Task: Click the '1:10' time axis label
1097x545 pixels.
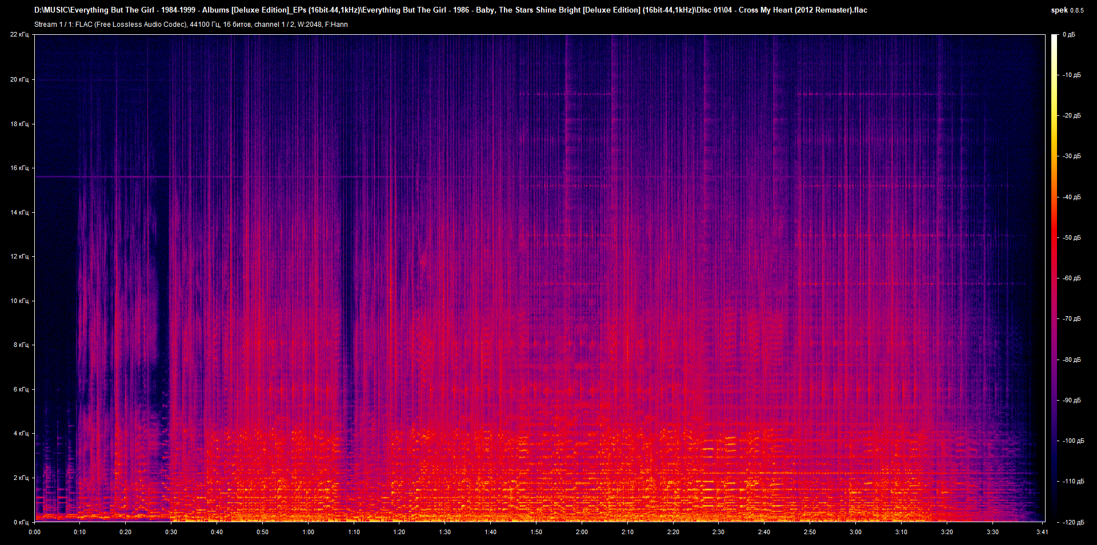Action: coord(354,532)
